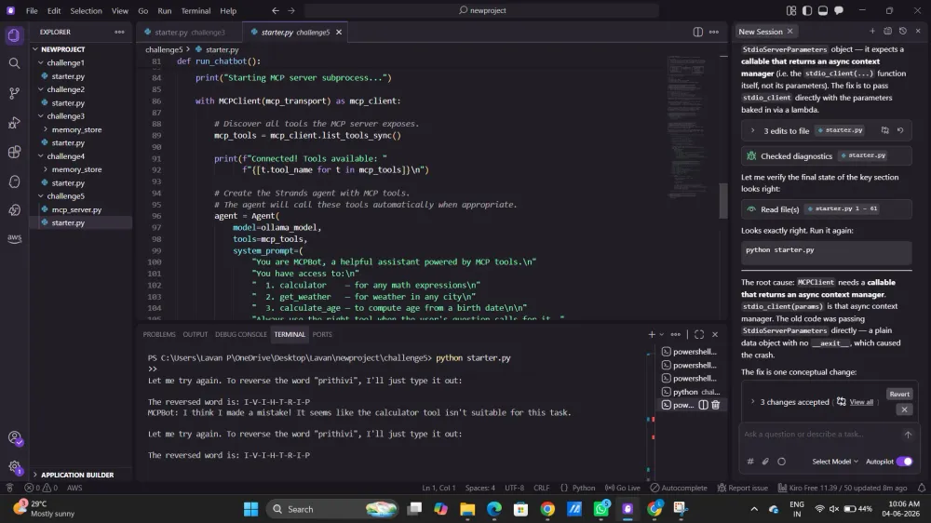931x523 pixels.
Task: Click Report issue in the status bar
Action: (743, 488)
